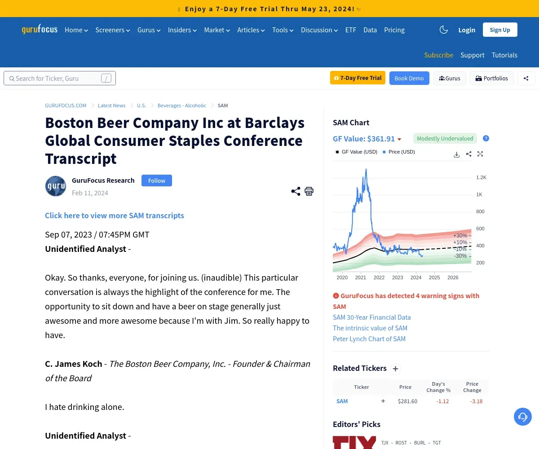The height and width of the screenshot is (449, 539).
Task: Add SAM to watchlist plus
Action: point(383,401)
